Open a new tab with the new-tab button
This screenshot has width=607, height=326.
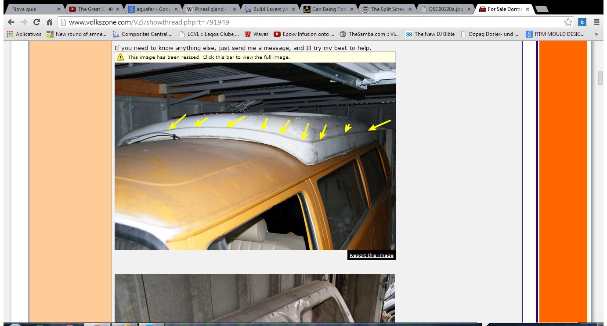541,9
